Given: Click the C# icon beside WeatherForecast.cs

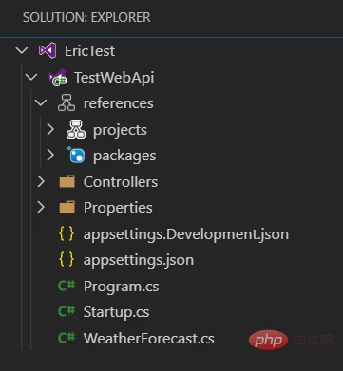Looking at the screenshot, I should (67, 338).
